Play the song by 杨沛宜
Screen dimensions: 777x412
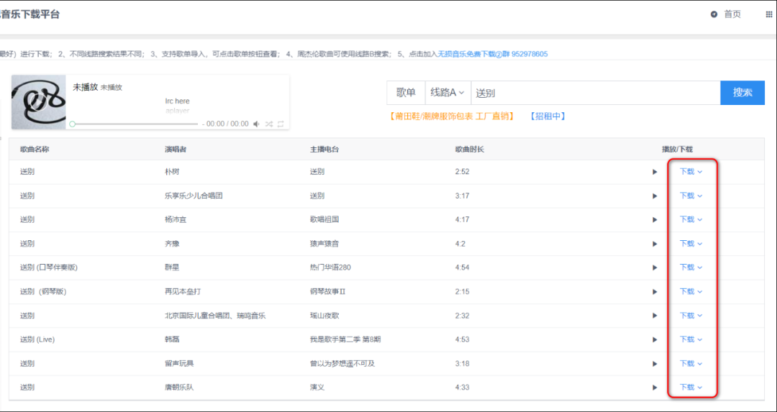[655, 220]
